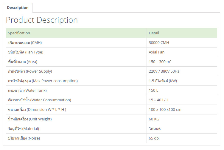Screen dimensions: 224x150
Task: Select the Axial Fan detail cell
Action: (182, 52)
